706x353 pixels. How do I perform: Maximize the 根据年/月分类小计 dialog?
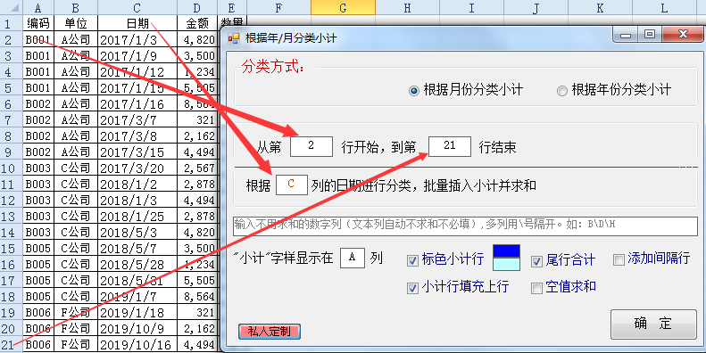pos(649,35)
